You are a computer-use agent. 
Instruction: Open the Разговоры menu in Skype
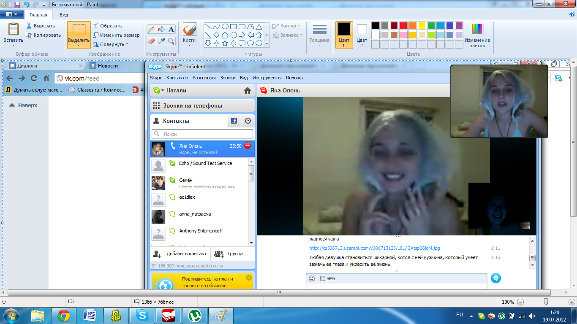tap(204, 78)
